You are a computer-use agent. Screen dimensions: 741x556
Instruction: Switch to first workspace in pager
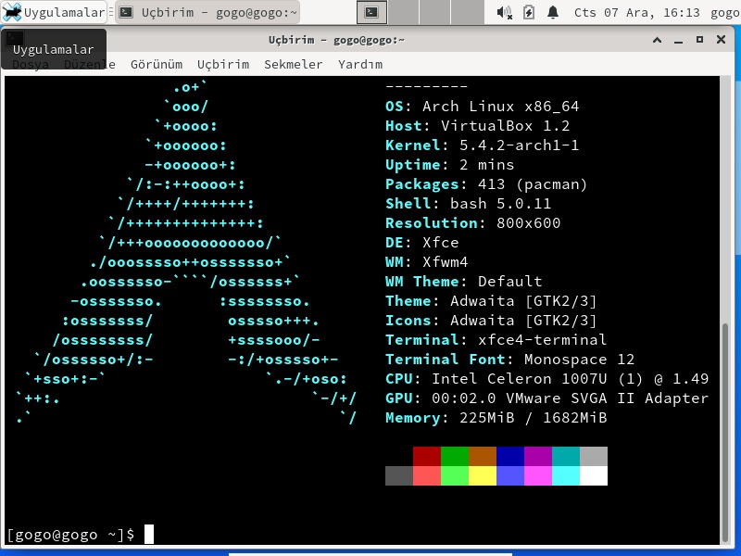[x=372, y=12]
